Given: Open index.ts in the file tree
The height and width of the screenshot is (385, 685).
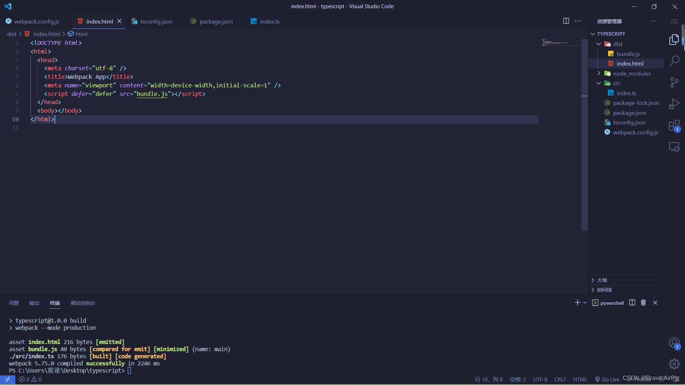Looking at the screenshot, I should (x=626, y=93).
